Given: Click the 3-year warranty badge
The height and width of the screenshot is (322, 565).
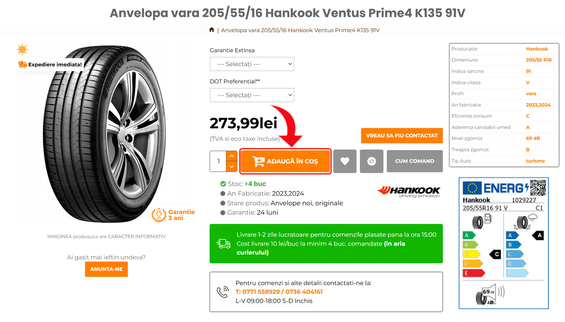Looking at the screenshot, I should pyautogui.click(x=173, y=215).
